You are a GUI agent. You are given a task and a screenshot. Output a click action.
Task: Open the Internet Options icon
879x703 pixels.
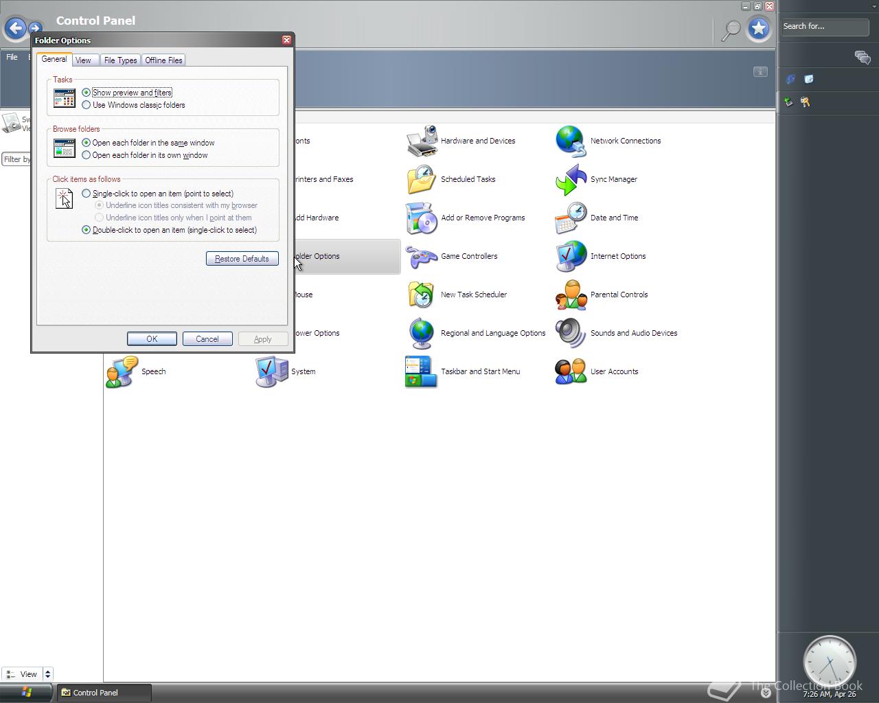(x=571, y=256)
